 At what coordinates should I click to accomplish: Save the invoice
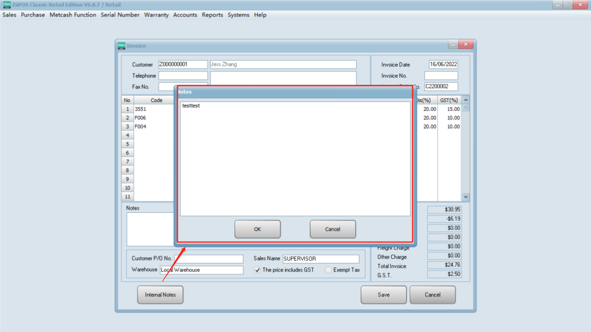coord(384,295)
